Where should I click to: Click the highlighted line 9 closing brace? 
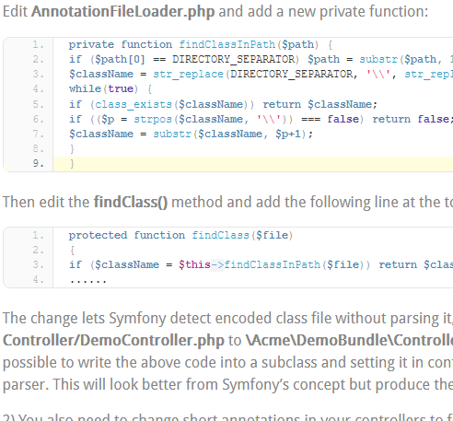72,164
